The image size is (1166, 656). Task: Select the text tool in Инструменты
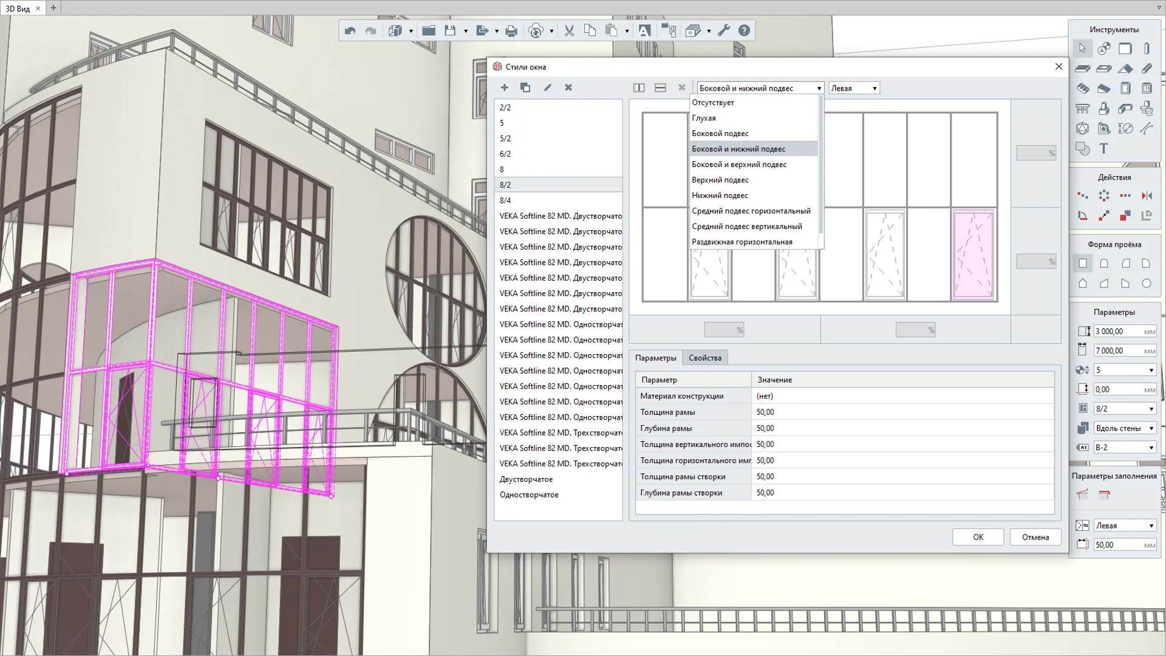(1103, 148)
